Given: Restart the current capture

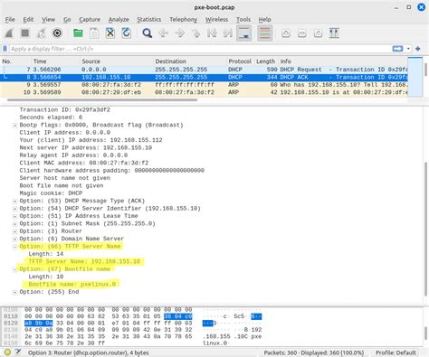Looking at the screenshot, I should coord(41,33).
